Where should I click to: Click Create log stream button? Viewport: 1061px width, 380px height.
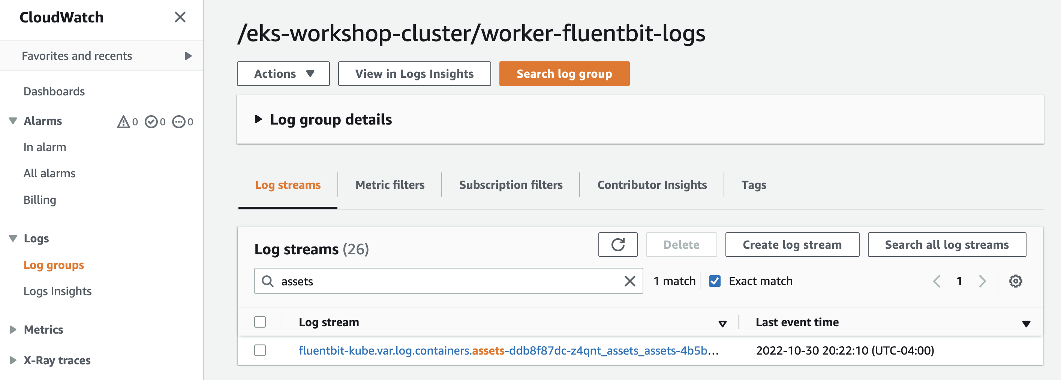point(792,245)
